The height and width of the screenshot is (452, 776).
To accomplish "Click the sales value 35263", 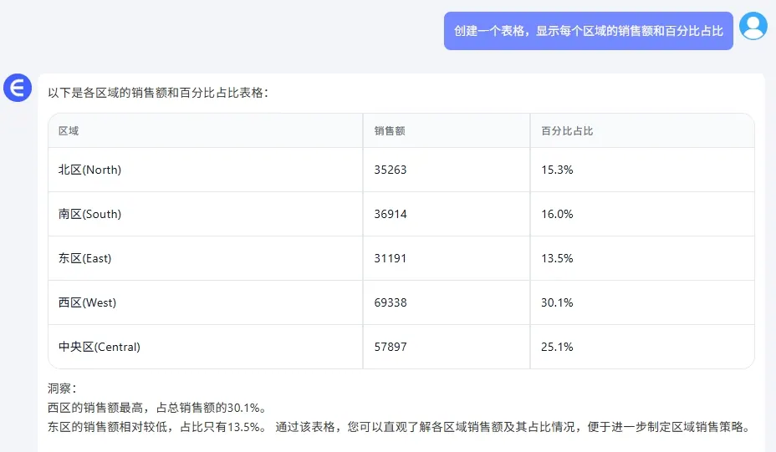I will (x=390, y=170).
